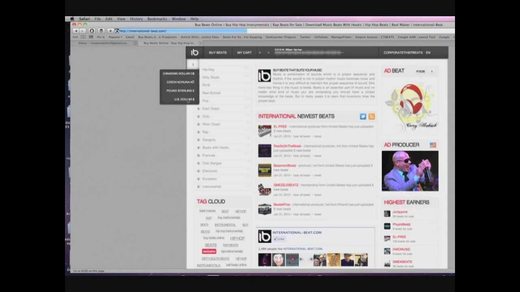The height and width of the screenshot is (292, 520).
Task: Open the Instrumental genre category
Action: click(212, 187)
